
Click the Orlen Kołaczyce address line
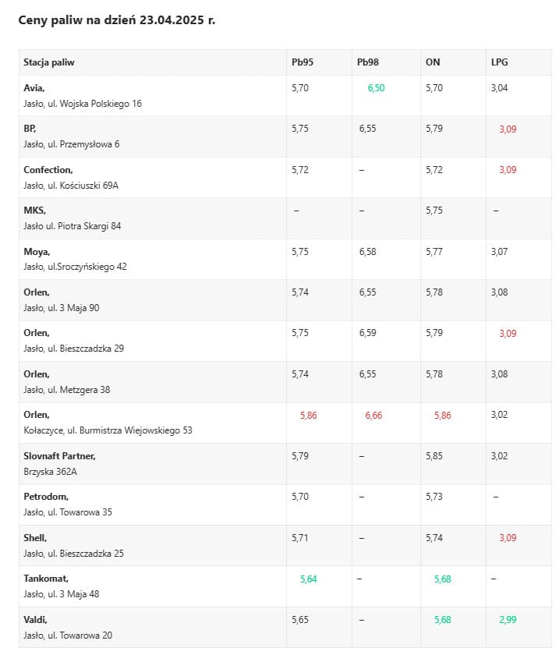coord(108,430)
